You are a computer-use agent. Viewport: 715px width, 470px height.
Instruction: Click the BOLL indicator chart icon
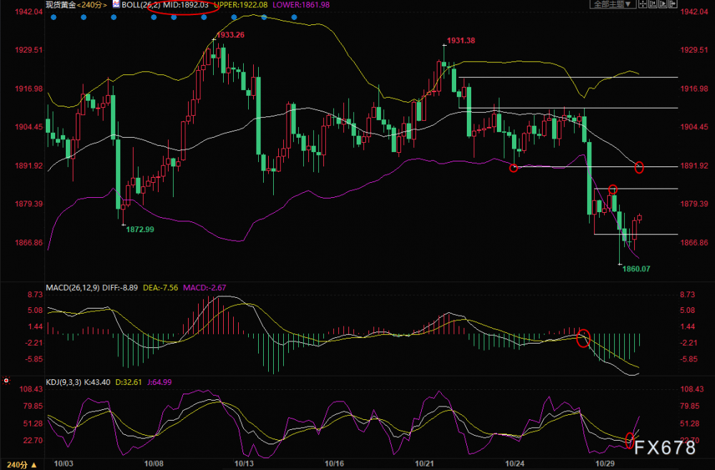pos(117,4)
